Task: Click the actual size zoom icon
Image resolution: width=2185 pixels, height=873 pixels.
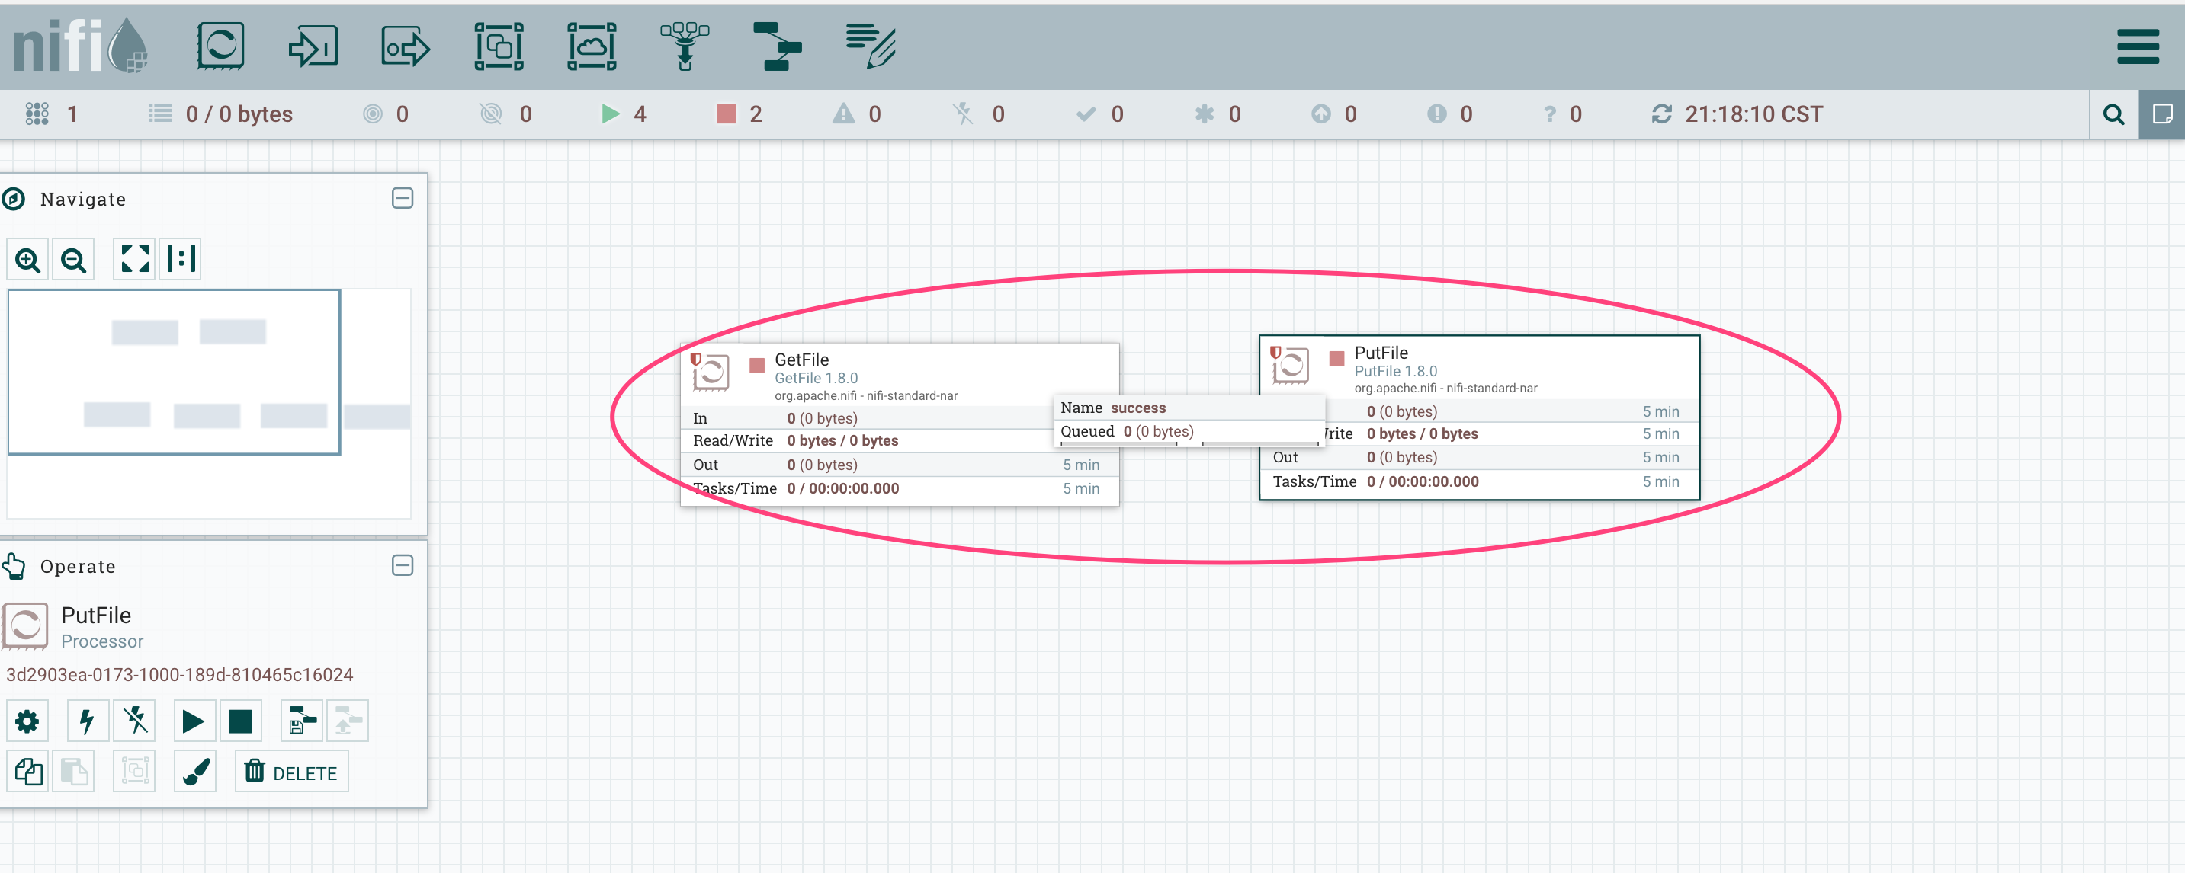Action: pos(181,259)
